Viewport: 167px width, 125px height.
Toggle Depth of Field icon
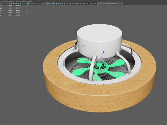pyautogui.click(x=69, y=3)
